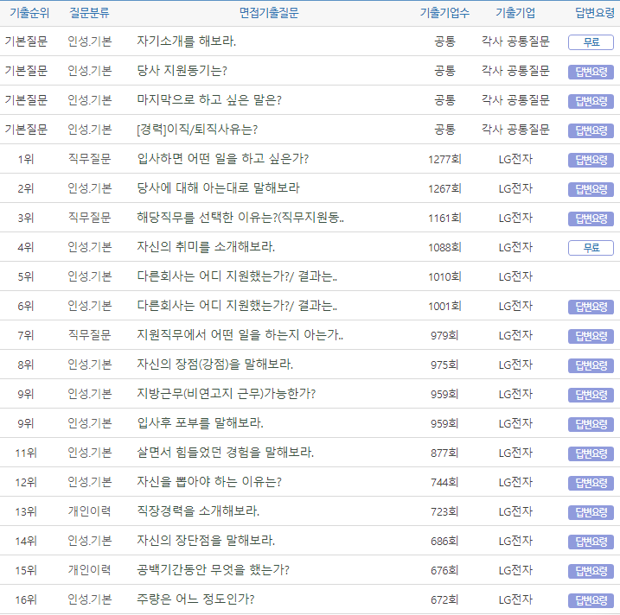Open the question 자기소개를 해보라

[x=187, y=41]
